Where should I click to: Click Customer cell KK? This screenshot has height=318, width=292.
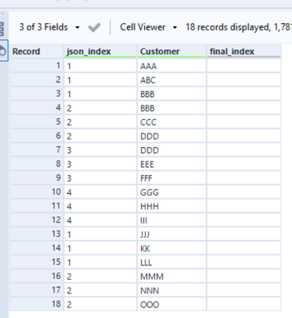point(172,248)
